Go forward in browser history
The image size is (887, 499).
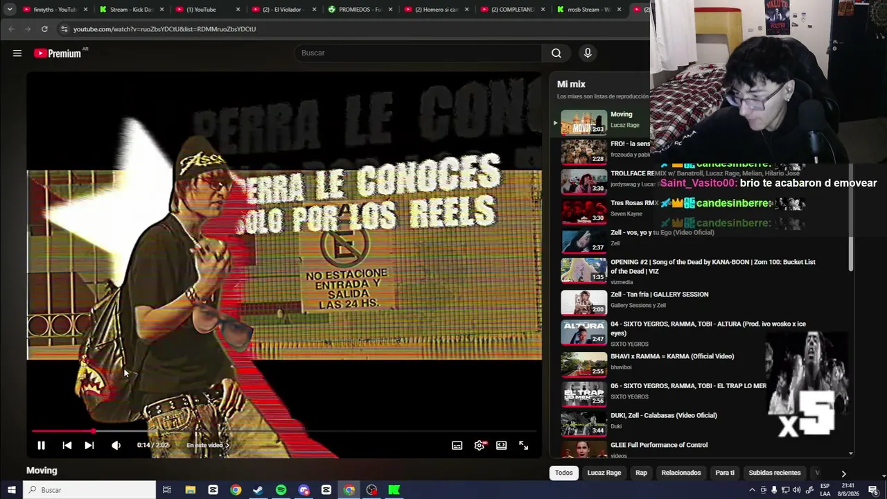click(x=28, y=29)
